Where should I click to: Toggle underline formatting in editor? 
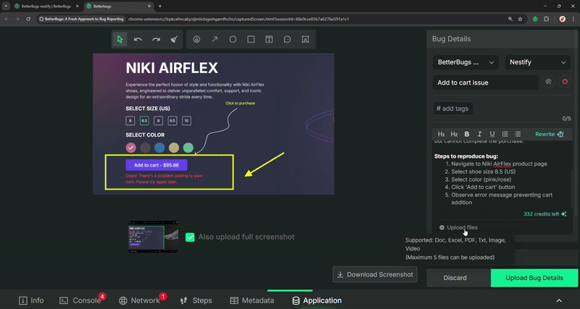(x=492, y=134)
